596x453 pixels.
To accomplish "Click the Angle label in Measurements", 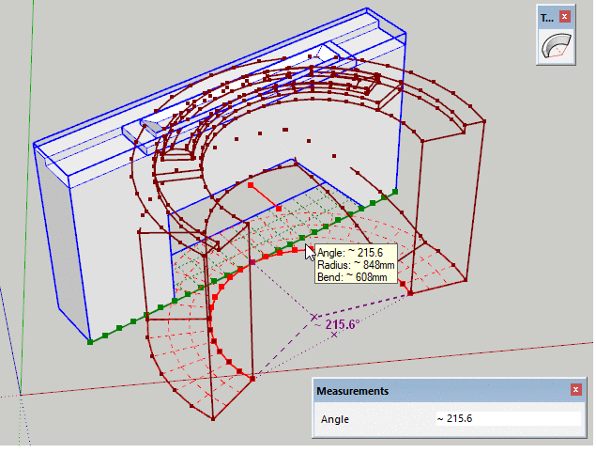I will [x=334, y=419].
